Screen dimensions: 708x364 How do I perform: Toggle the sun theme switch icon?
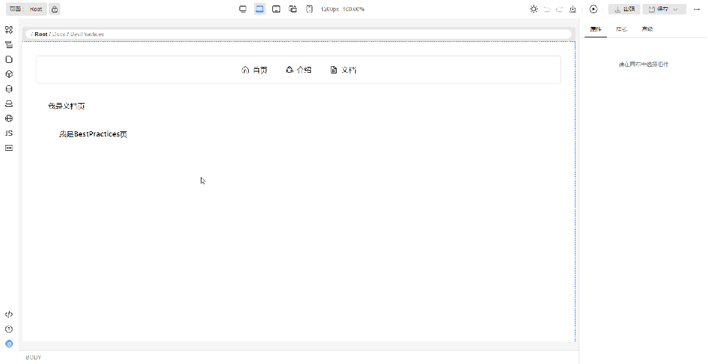coord(533,9)
